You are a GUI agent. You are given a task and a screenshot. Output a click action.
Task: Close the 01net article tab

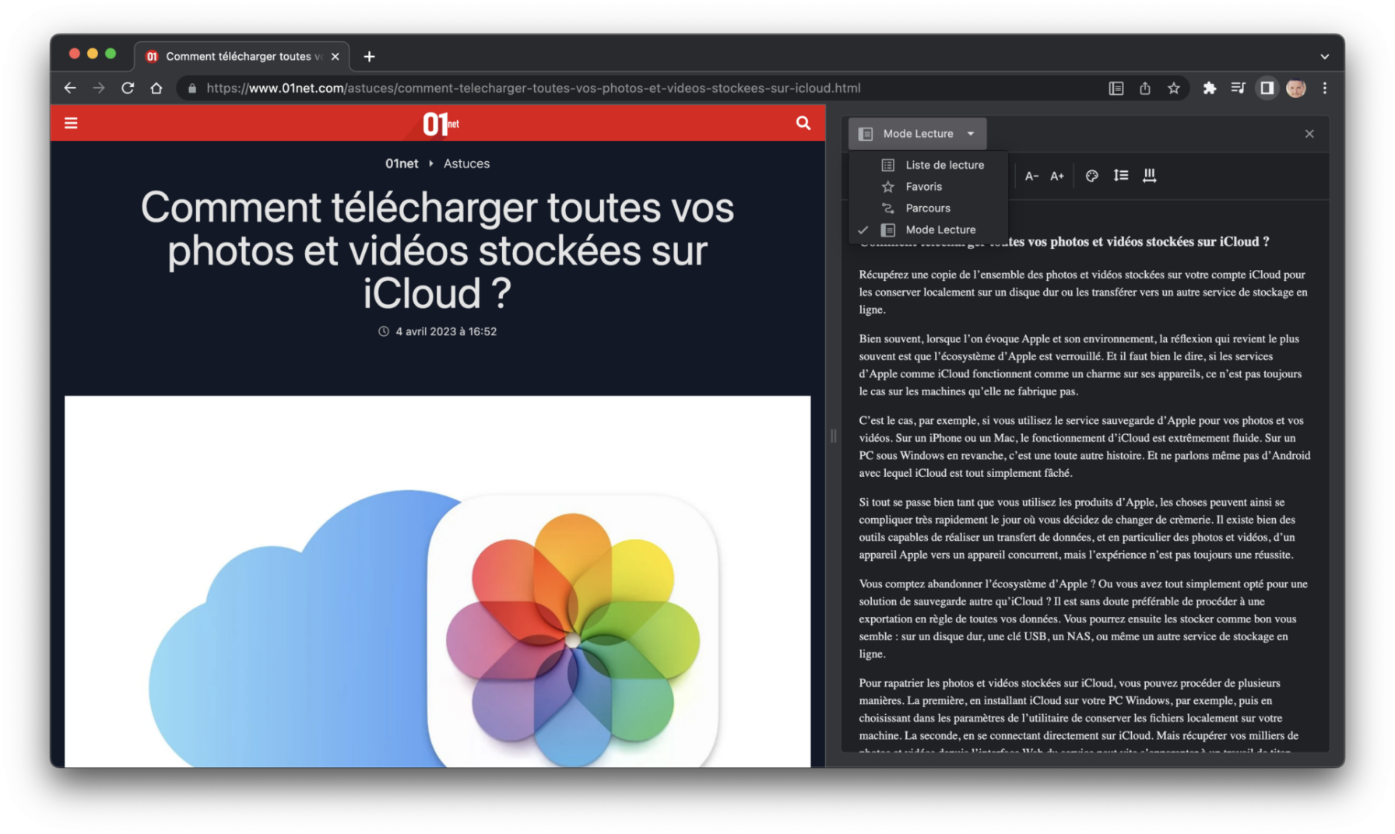[x=335, y=56]
